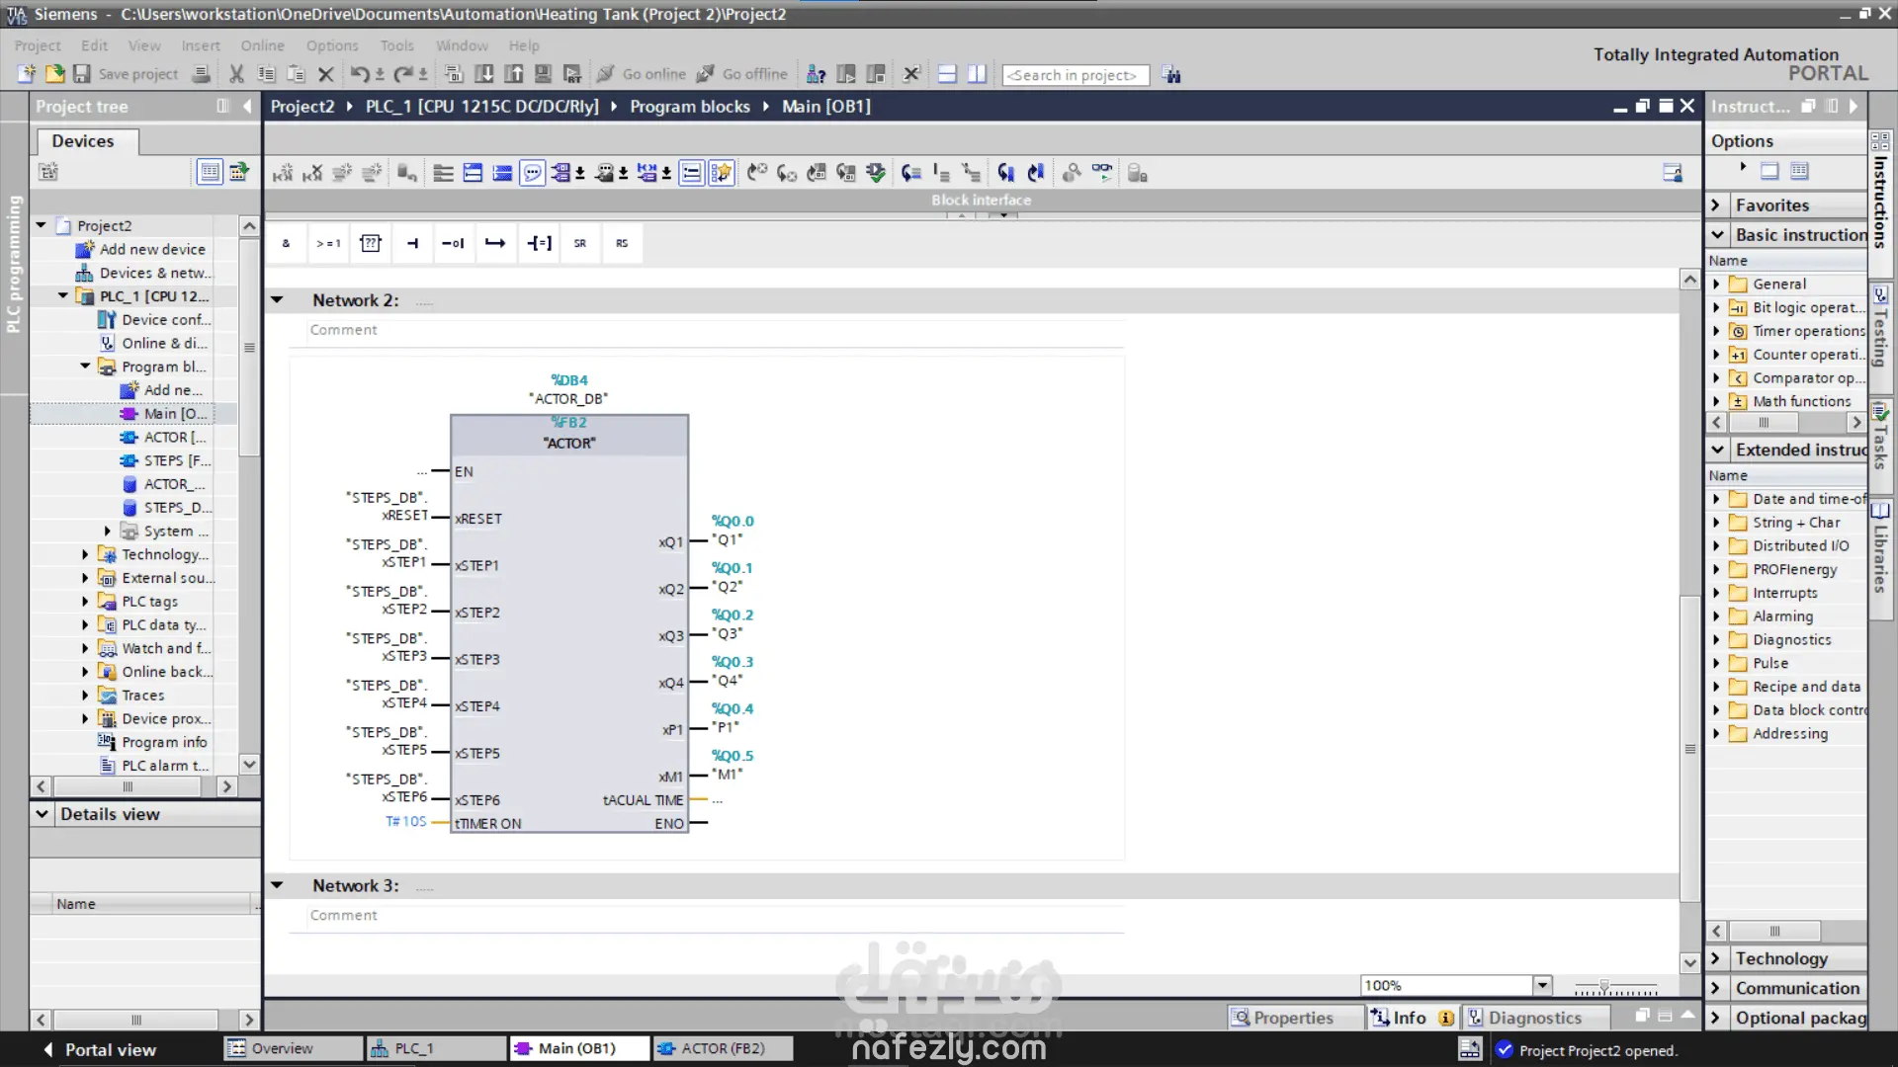The image size is (1898, 1067).
Task: Click the Block interface bar
Action: coord(982,200)
